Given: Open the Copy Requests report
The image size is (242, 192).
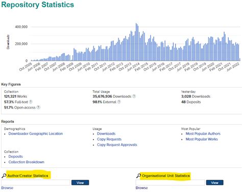Looking at the screenshot, I should [109, 139].
